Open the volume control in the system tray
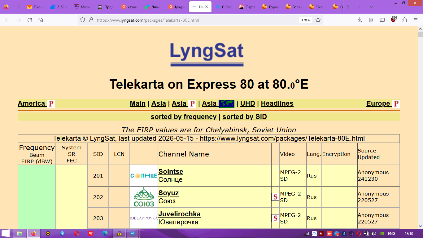Screen dimensions: 423x238 click(x=373, y=234)
